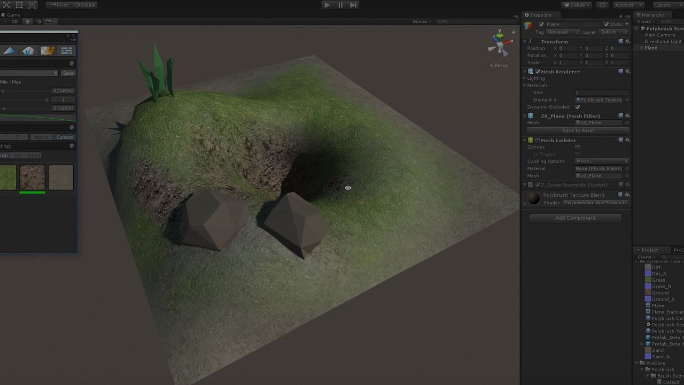Click the Step forward playback button
The width and height of the screenshot is (684, 385).
pos(353,5)
